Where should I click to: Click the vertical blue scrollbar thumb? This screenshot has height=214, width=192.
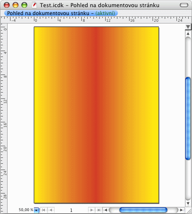pos(188,119)
